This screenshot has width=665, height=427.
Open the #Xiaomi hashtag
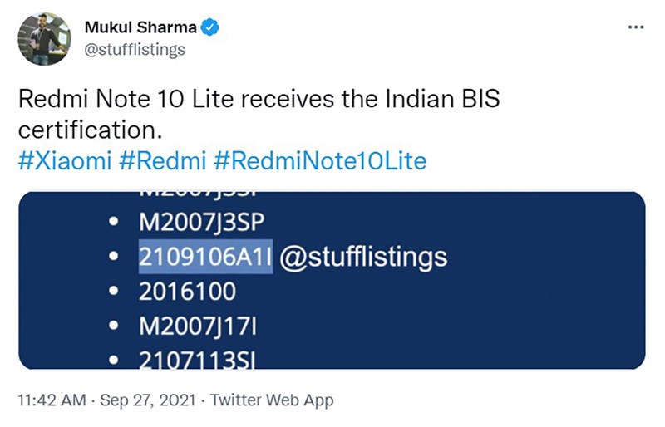point(66,160)
